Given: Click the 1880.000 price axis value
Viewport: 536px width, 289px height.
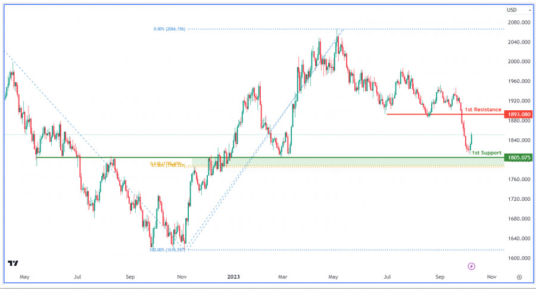Looking at the screenshot, I should (x=519, y=121).
